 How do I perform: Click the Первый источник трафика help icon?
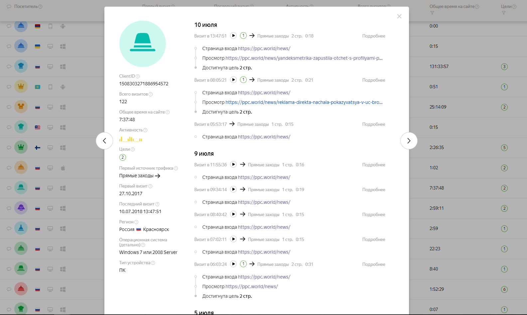click(176, 168)
